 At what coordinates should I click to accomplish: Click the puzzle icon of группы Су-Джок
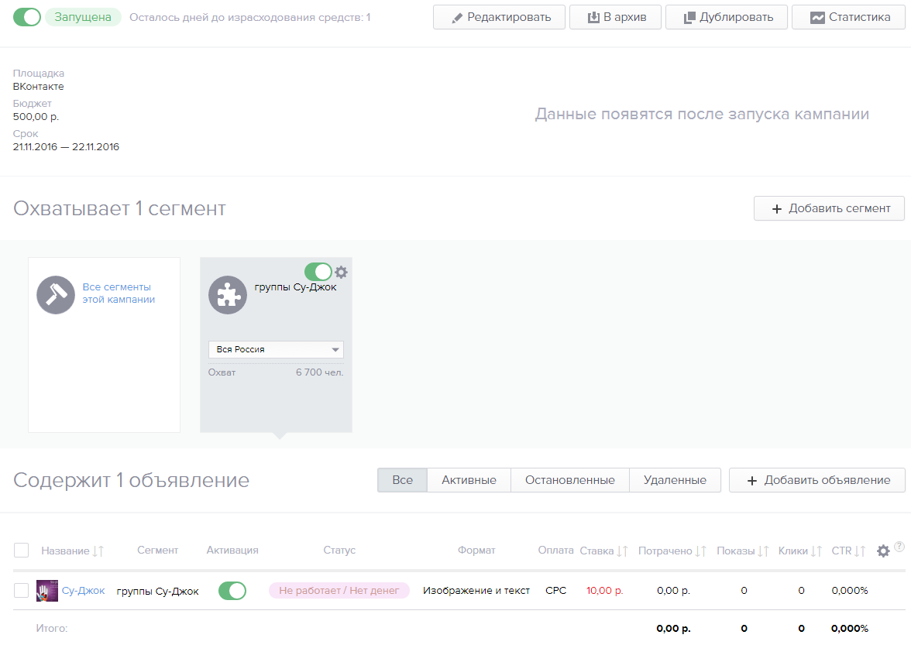coord(228,295)
